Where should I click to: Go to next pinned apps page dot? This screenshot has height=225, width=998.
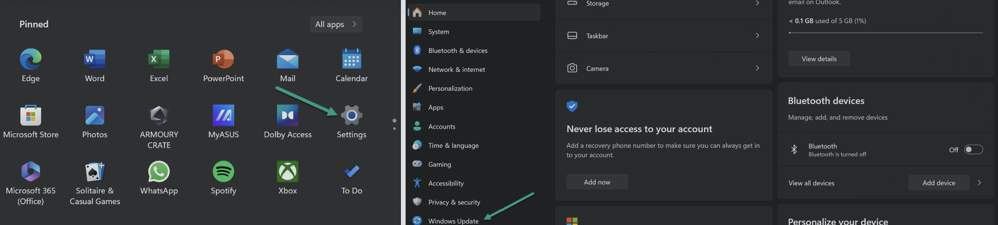pos(394,129)
